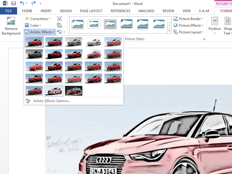232x174 pixels.
Task: Apply first effect thumbnail in fourth row
Action: click(x=34, y=78)
